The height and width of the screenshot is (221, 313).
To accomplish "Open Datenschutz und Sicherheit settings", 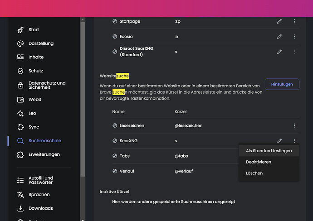I will pyautogui.click(x=47, y=85).
